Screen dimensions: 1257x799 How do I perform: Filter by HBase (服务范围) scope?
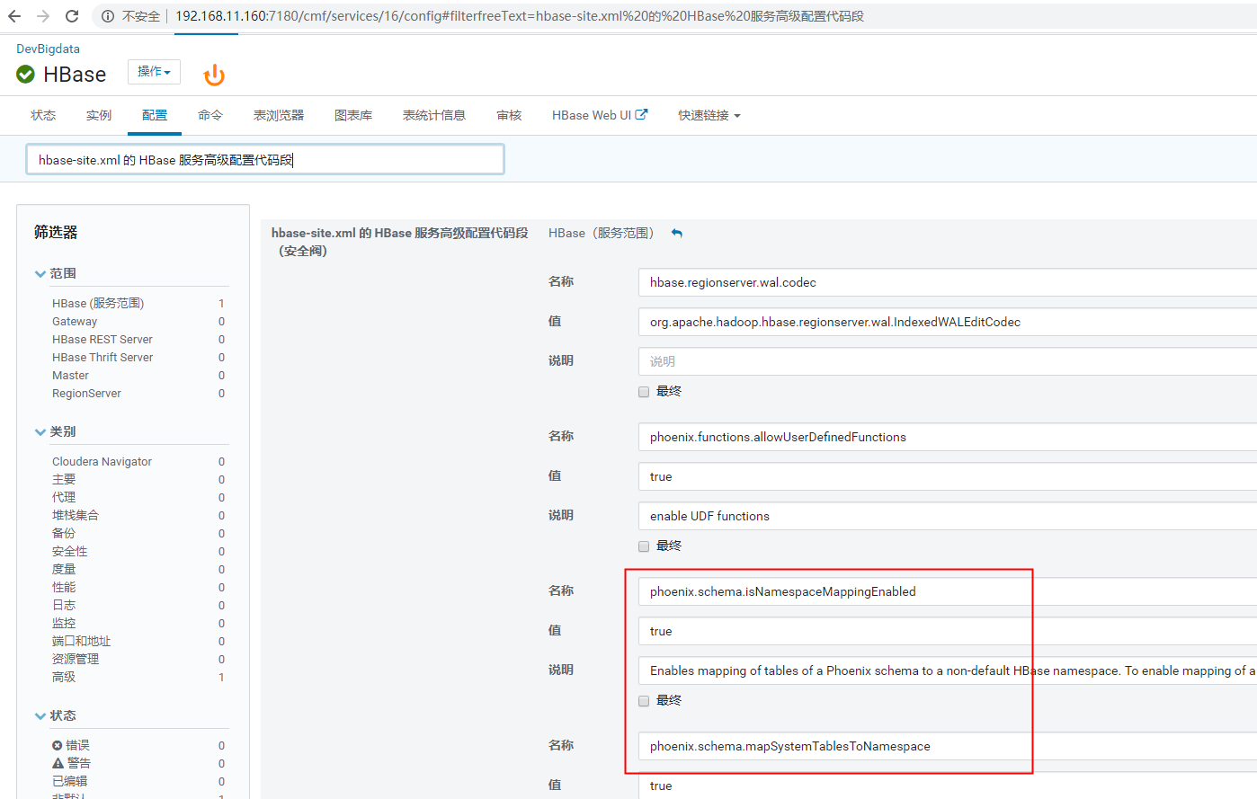(x=98, y=303)
